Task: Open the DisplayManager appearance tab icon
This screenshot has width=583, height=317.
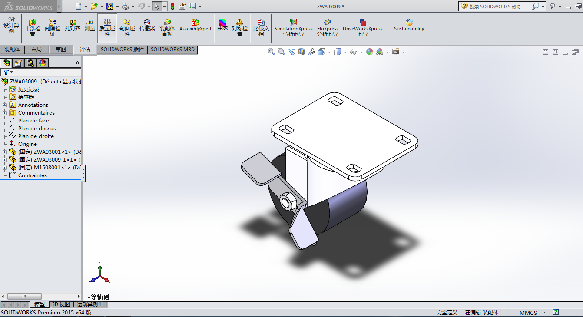Action: point(43,63)
